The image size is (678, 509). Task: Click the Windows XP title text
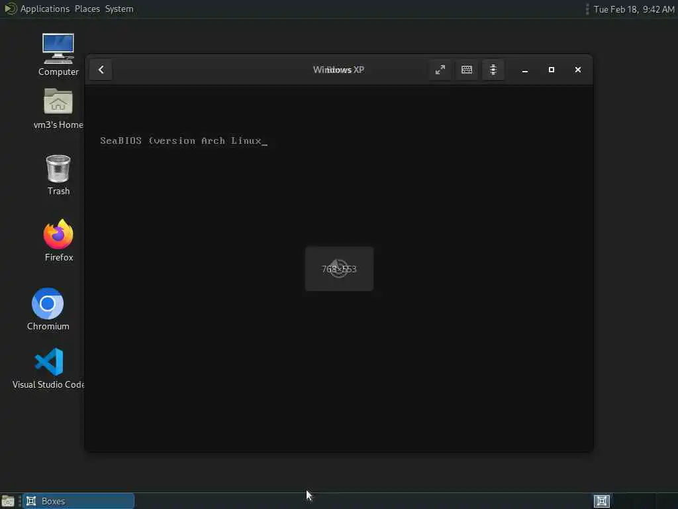pos(338,70)
